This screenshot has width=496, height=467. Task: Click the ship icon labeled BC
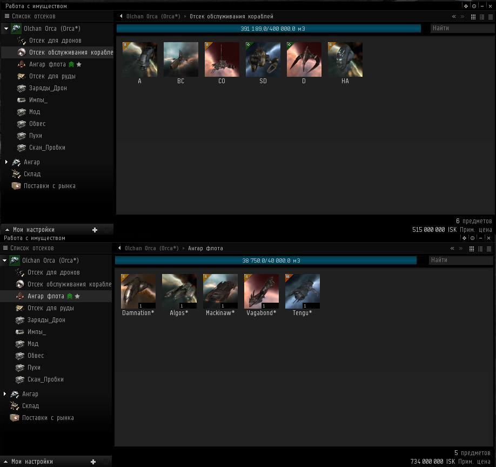(x=181, y=59)
